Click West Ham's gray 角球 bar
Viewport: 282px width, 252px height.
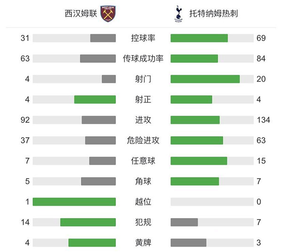(x=98, y=181)
